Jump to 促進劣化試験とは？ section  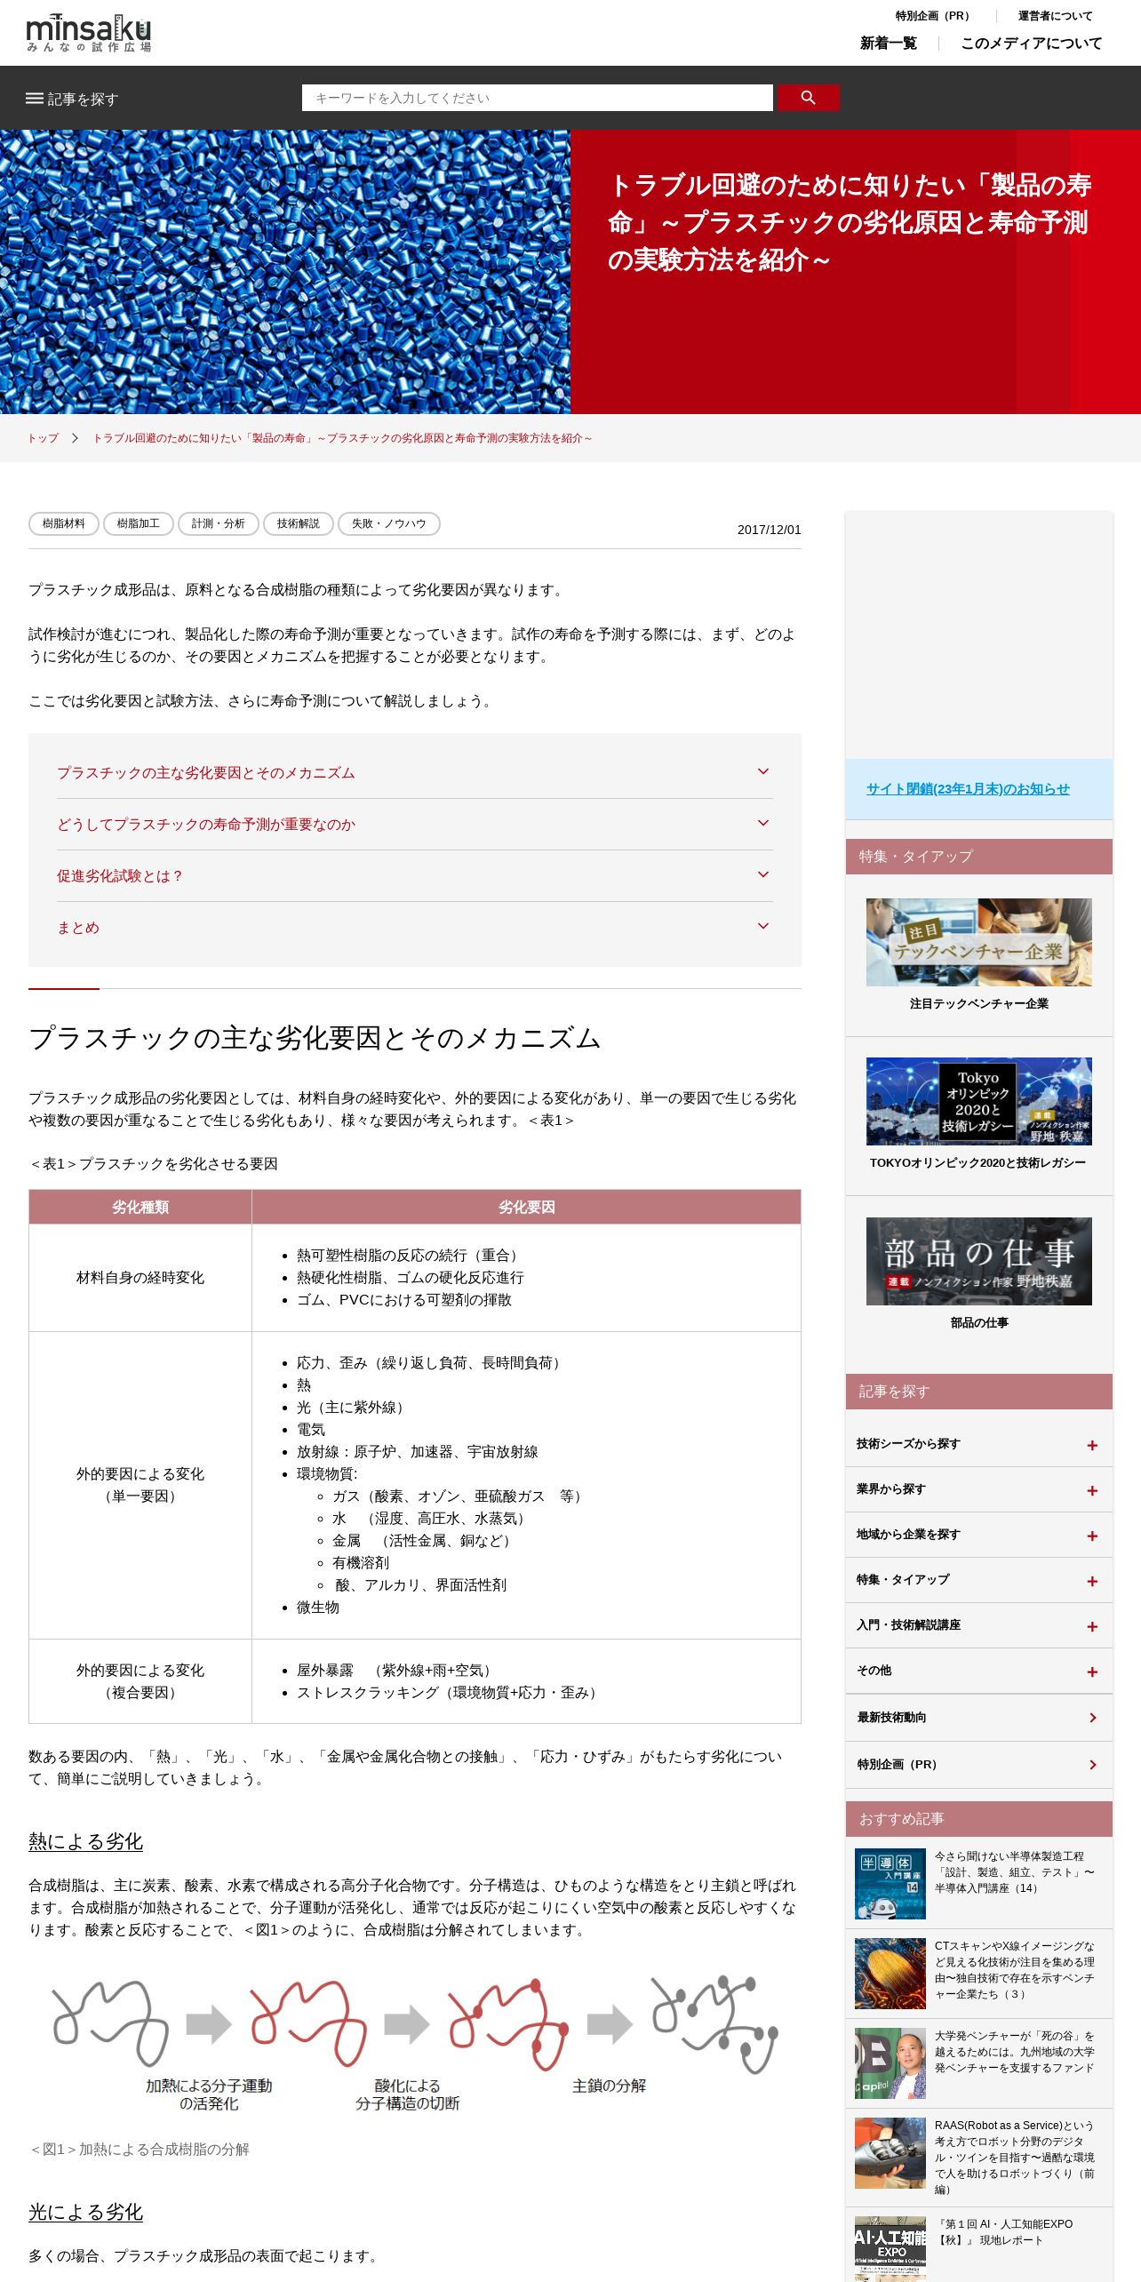pyautogui.click(x=121, y=876)
